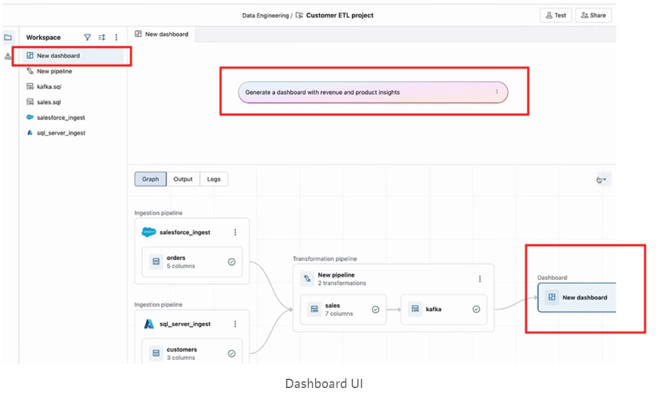This screenshot has width=668, height=396.
Task: Click the Test button in the top-right corner
Action: pyautogui.click(x=555, y=15)
